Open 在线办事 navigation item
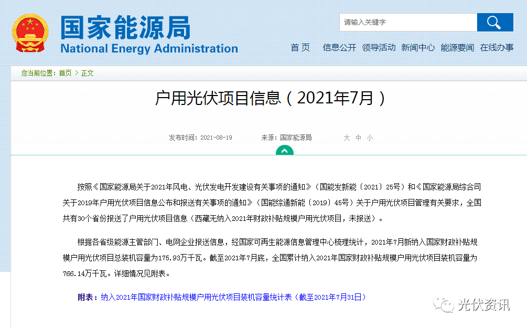 point(497,47)
